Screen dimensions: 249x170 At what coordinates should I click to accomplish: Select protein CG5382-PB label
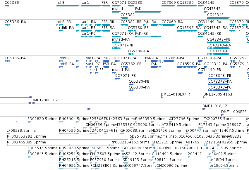point(131,64)
